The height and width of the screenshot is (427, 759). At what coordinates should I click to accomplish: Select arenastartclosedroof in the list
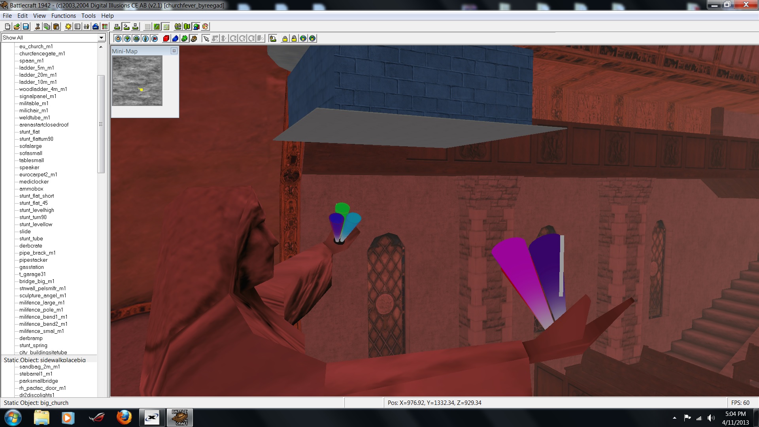pos(44,125)
